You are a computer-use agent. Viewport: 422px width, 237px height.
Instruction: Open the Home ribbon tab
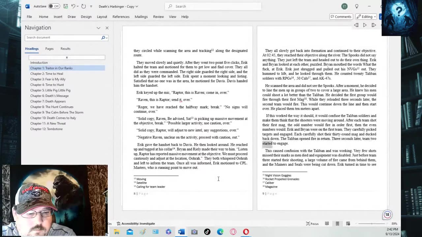44,16
